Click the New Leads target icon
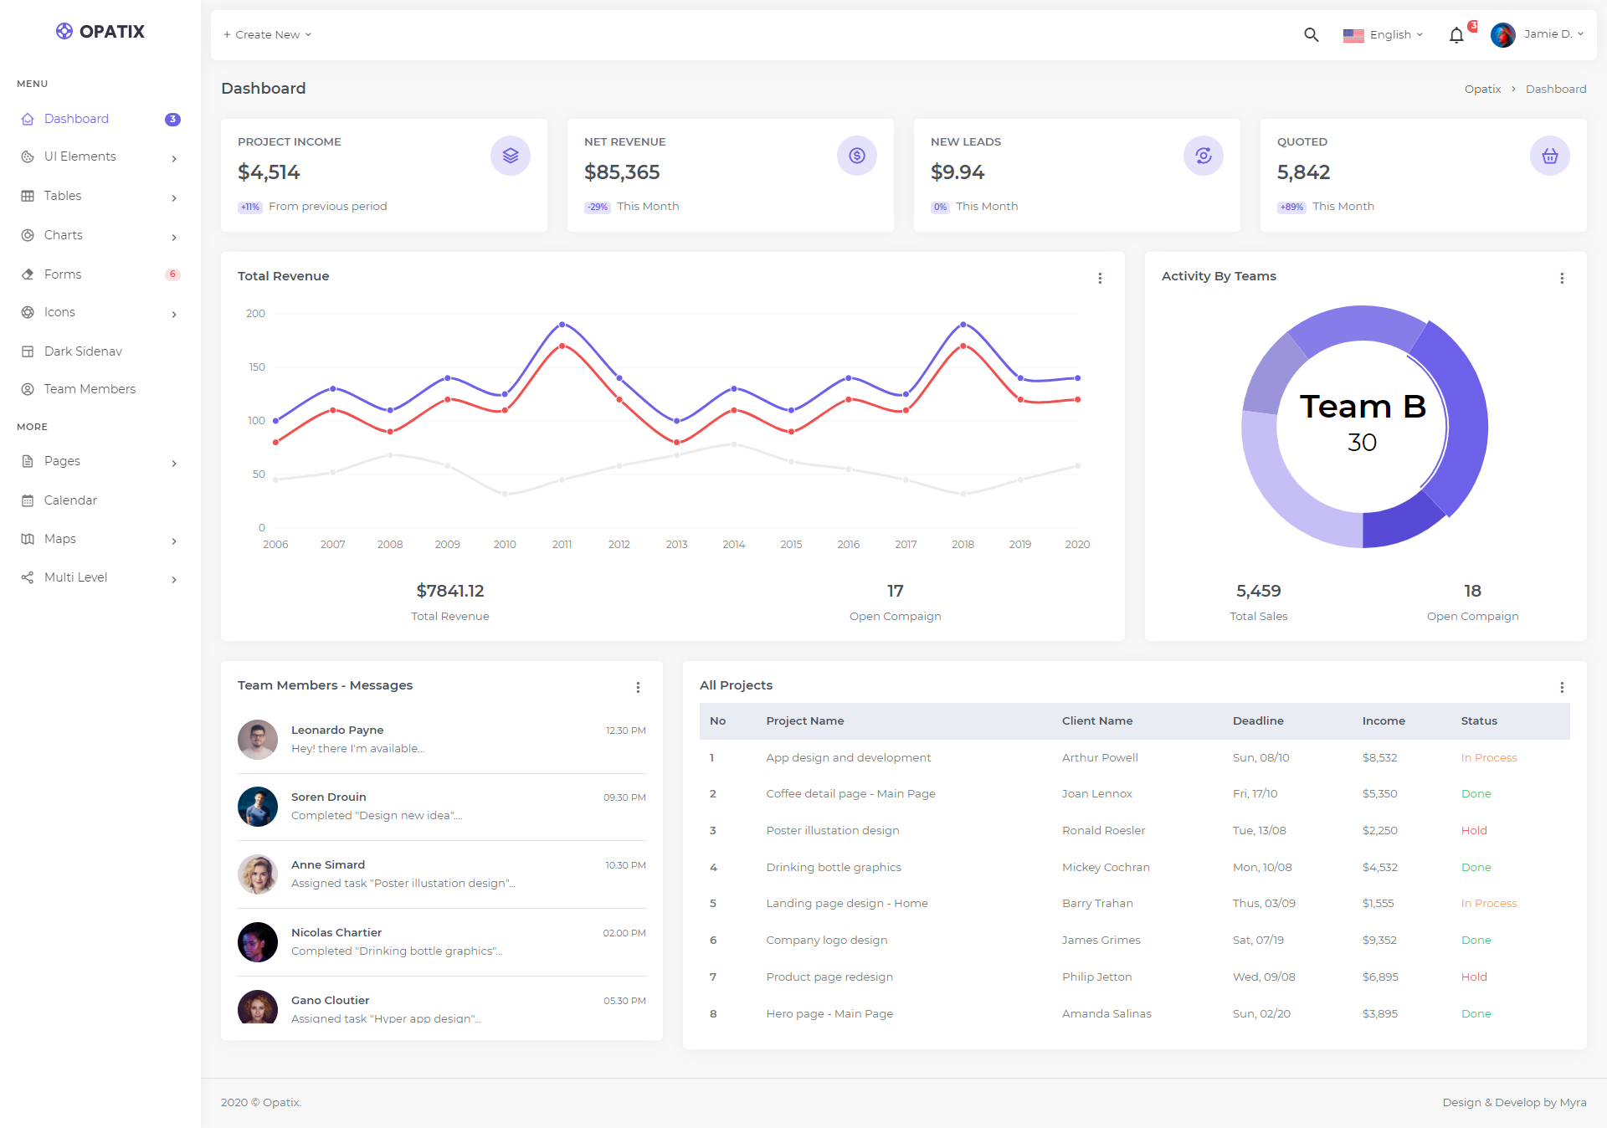This screenshot has height=1128, width=1607. [x=1203, y=156]
